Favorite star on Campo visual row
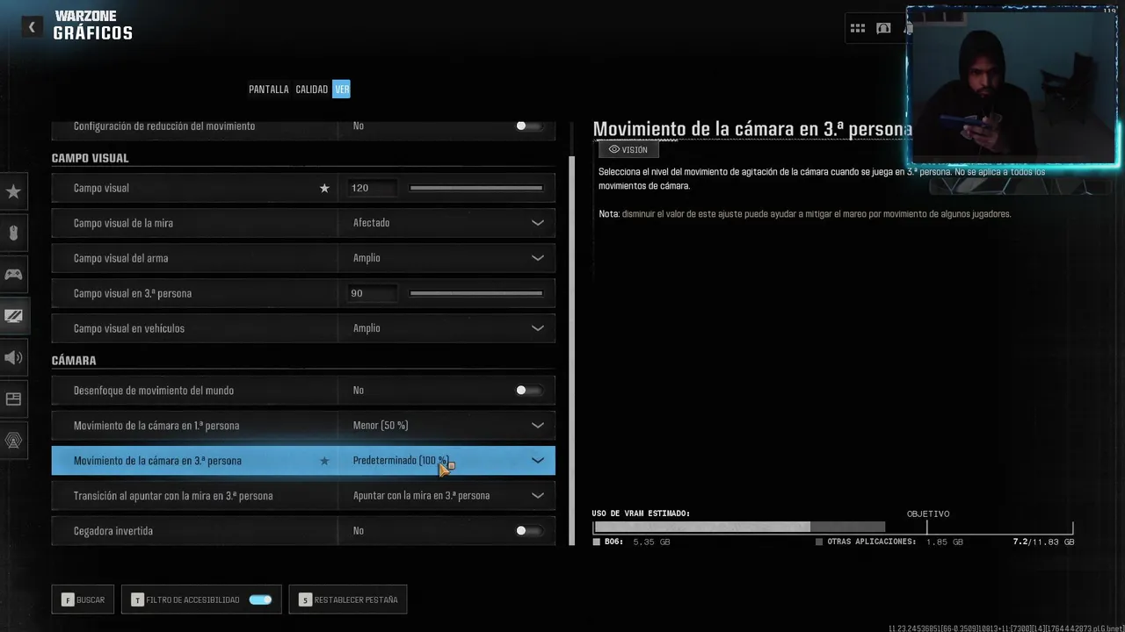1125x632 pixels. point(324,188)
